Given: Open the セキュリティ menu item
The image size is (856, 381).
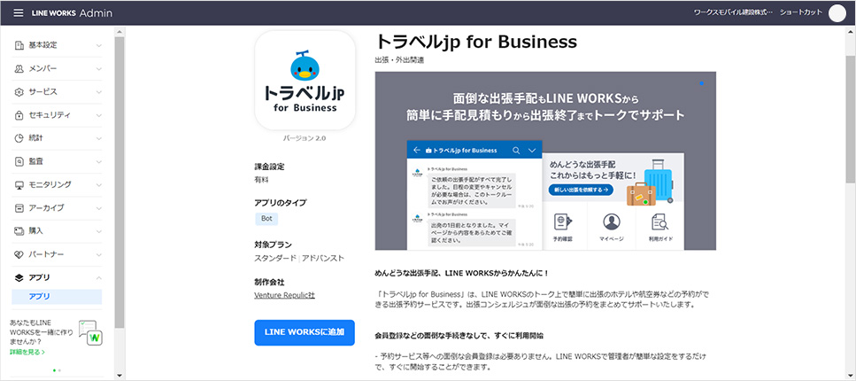Looking at the screenshot, I should 57,115.
